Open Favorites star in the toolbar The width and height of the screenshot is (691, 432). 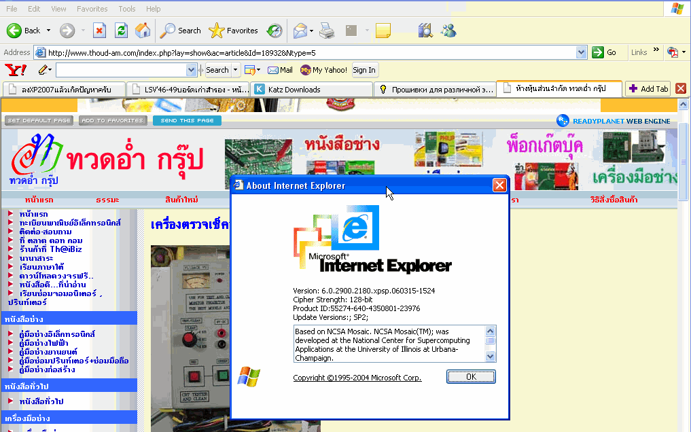click(x=216, y=31)
